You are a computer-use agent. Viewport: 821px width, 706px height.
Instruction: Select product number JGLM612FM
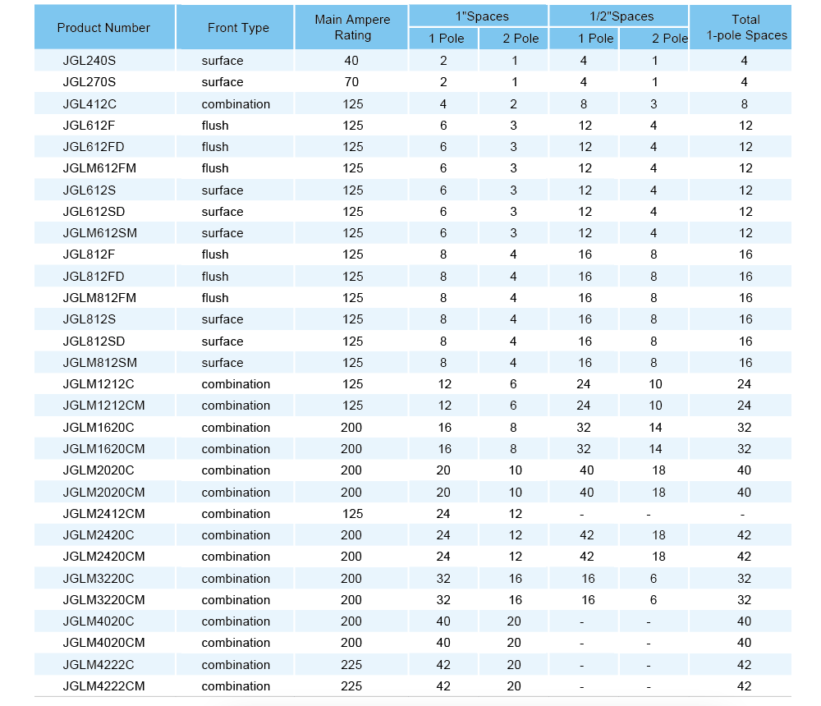click(x=99, y=168)
